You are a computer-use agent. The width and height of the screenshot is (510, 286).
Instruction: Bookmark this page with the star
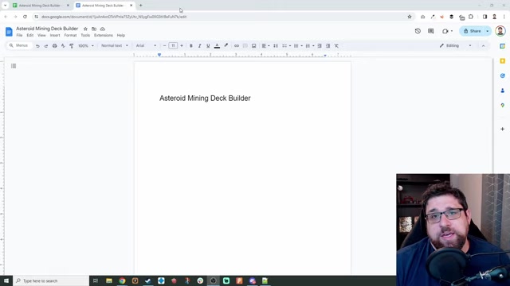[x=410, y=17]
